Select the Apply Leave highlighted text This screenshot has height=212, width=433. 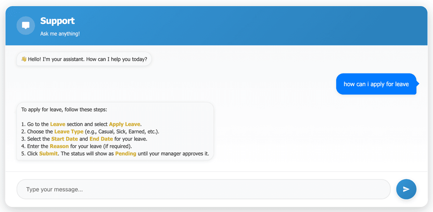[x=124, y=124]
